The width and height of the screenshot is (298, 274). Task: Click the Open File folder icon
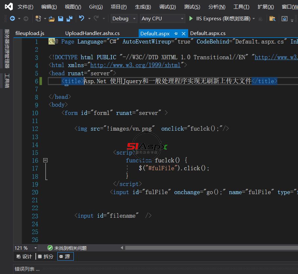pyautogui.click(x=51, y=19)
